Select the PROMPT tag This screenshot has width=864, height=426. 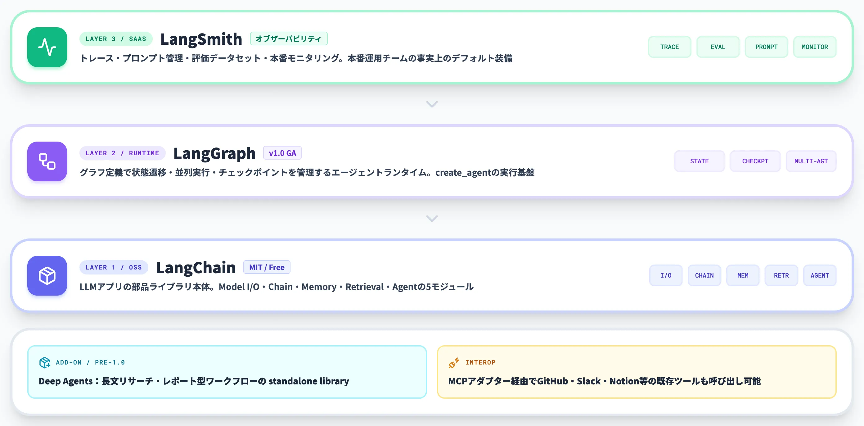click(x=767, y=47)
